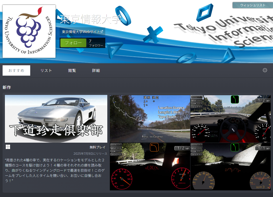Image resolution: width=273 pixels, height=197 pixels.
Task: Click the 新作 section heading
Action: point(7,87)
